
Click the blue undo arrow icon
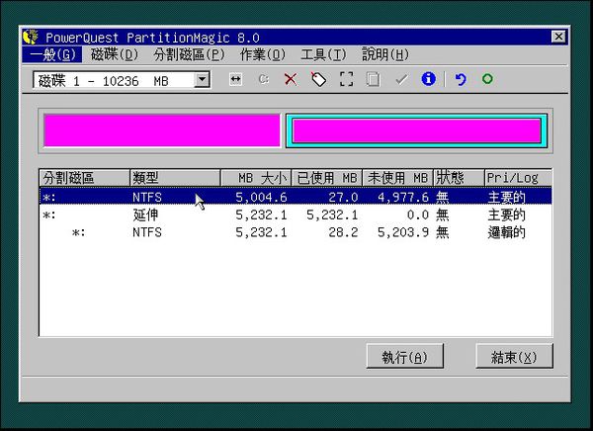click(x=460, y=80)
